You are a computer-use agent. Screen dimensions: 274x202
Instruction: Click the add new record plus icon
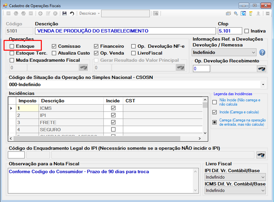40,13
